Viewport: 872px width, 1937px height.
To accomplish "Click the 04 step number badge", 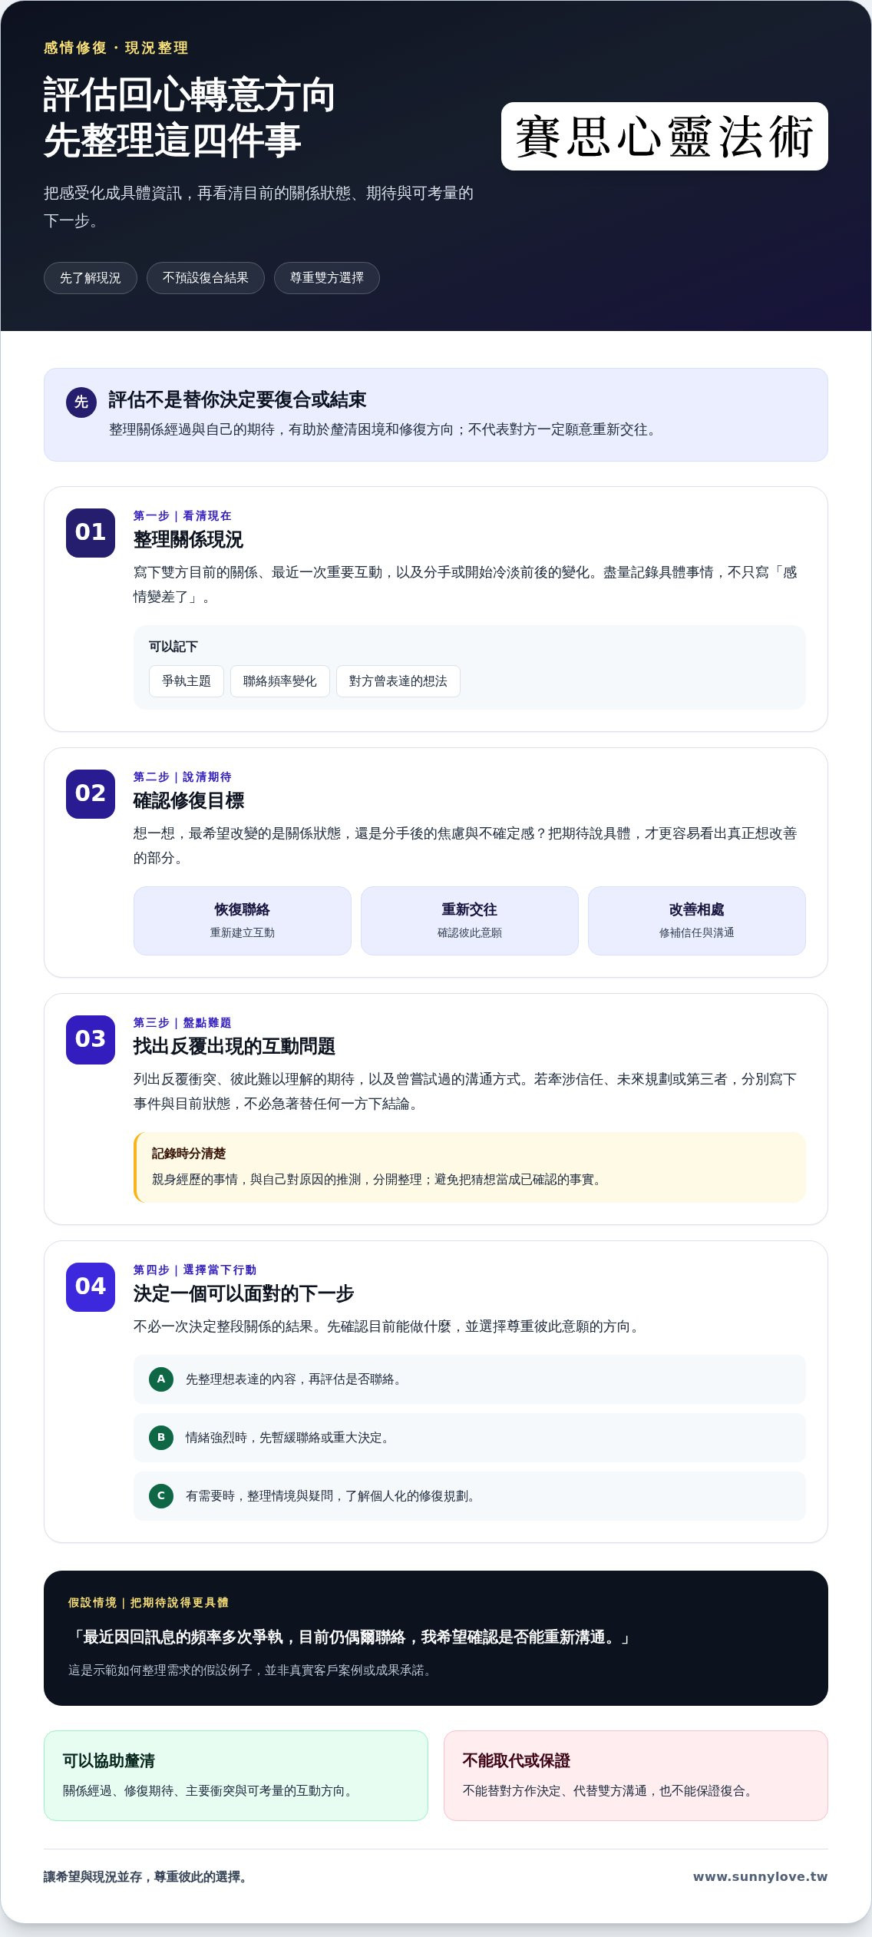I will click(91, 1286).
